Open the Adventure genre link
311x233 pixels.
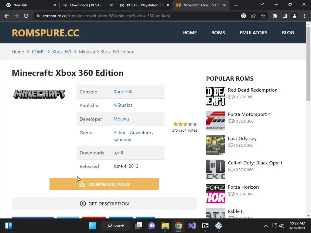(x=140, y=133)
